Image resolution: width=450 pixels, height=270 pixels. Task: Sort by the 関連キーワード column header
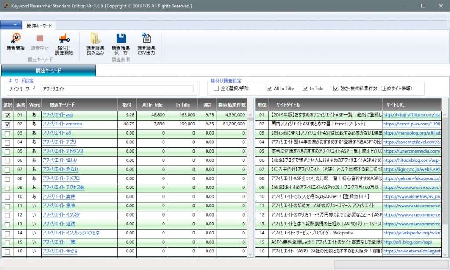[x=80, y=105]
